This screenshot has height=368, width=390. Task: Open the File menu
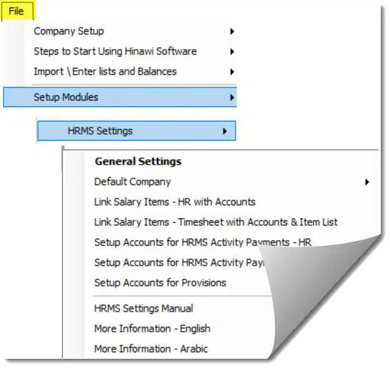[17, 11]
